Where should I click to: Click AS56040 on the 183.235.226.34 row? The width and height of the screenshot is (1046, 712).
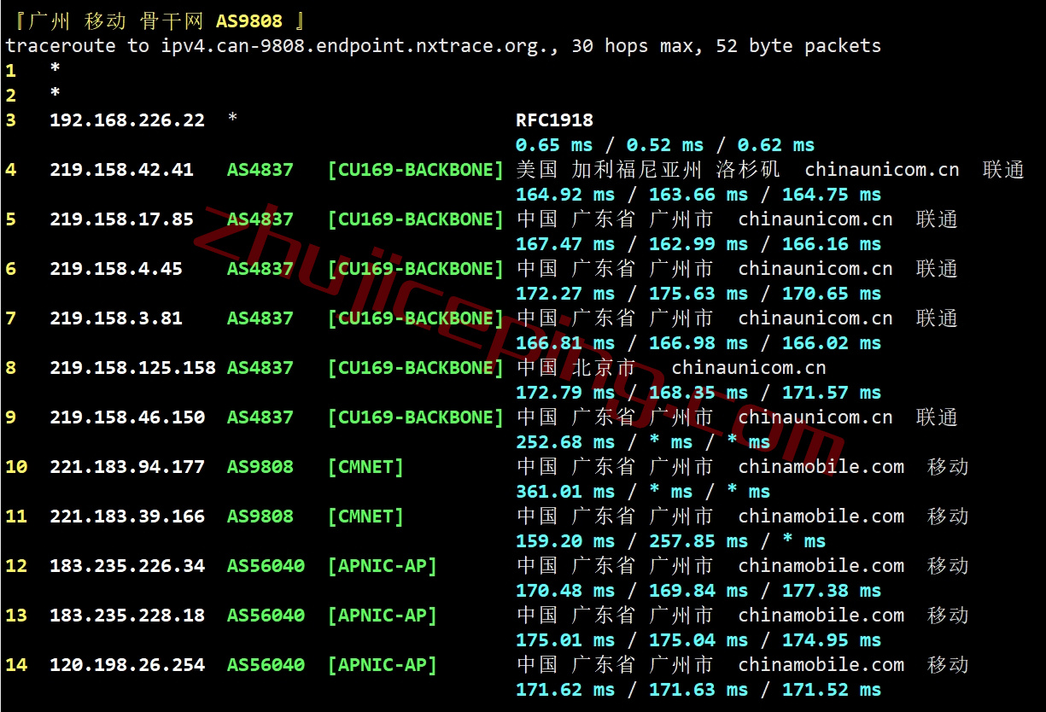[x=266, y=566]
